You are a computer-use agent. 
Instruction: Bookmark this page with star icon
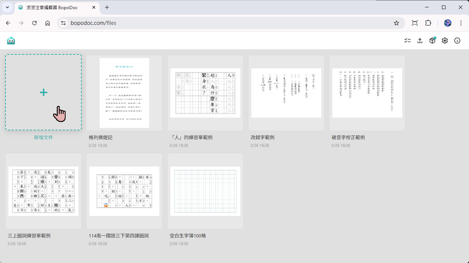point(396,23)
